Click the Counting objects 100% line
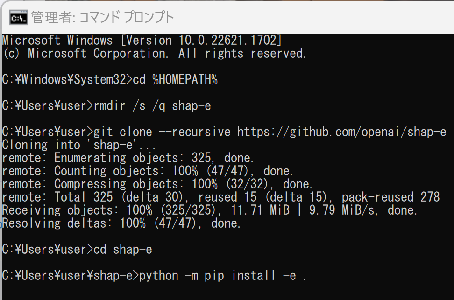Image resolution: width=454 pixels, height=300 pixels. pyautogui.click(x=148, y=171)
